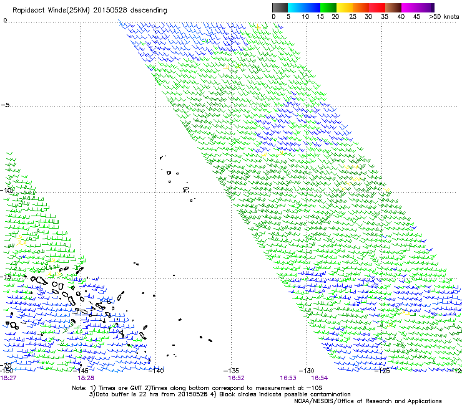Click the '>50 knots' legend label
This screenshot has height=405, width=462.
[444, 17]
